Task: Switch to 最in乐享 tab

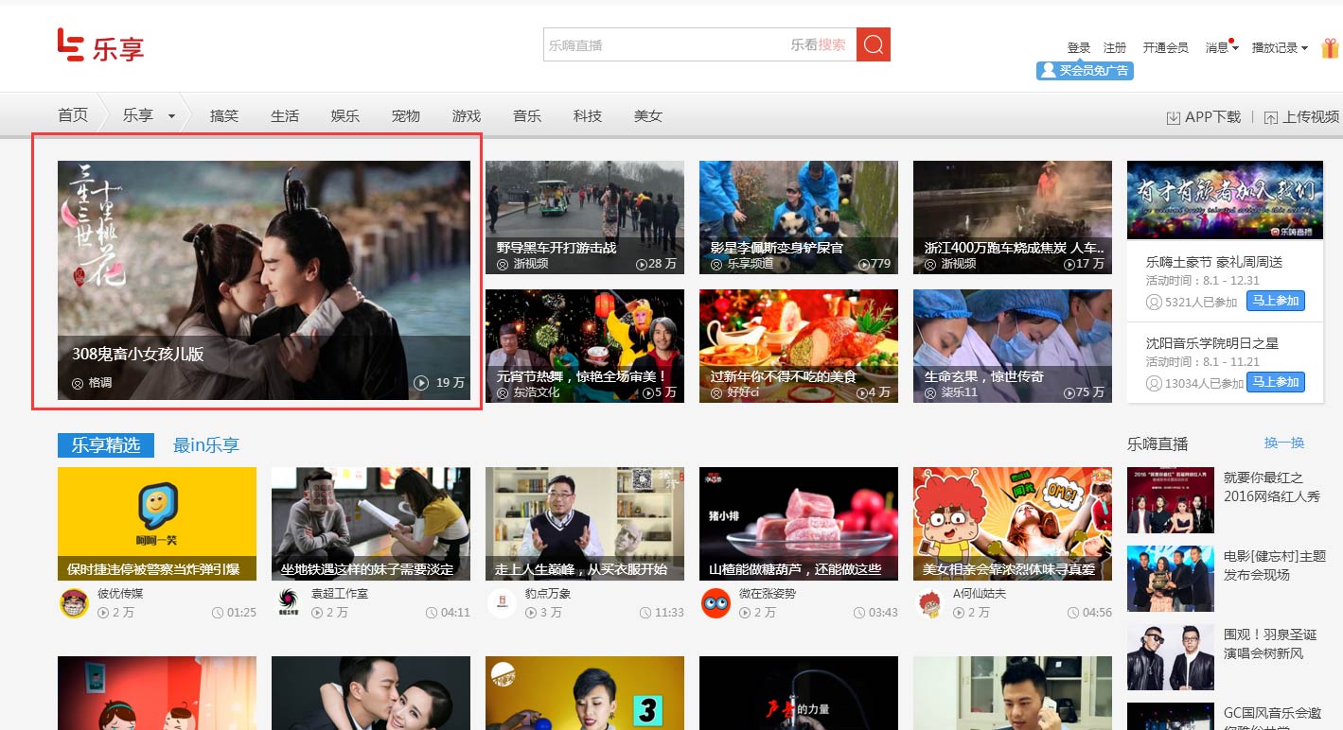Action: [x=206, y=445]
